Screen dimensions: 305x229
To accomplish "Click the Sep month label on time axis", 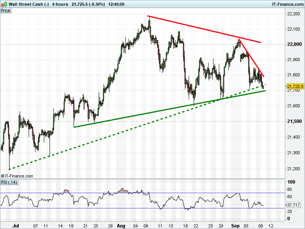I will tap(235, 226).
